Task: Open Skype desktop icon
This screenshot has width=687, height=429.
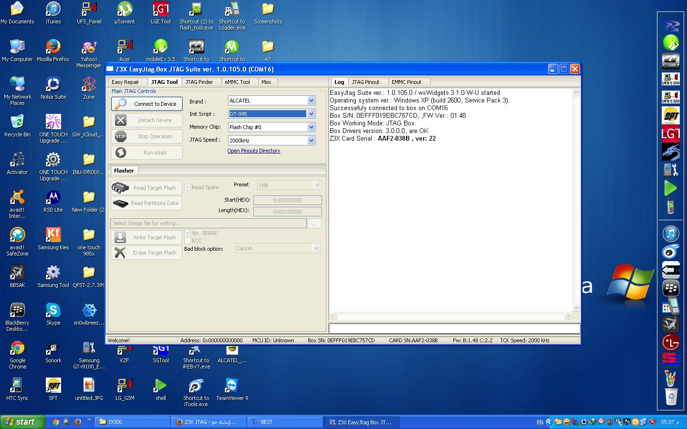Action: coord(53,315)
